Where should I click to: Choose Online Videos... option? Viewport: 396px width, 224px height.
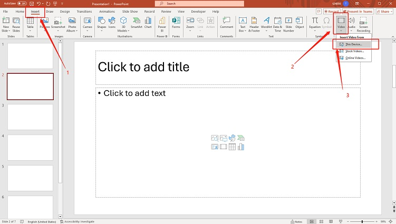click(x=354, y=58)
